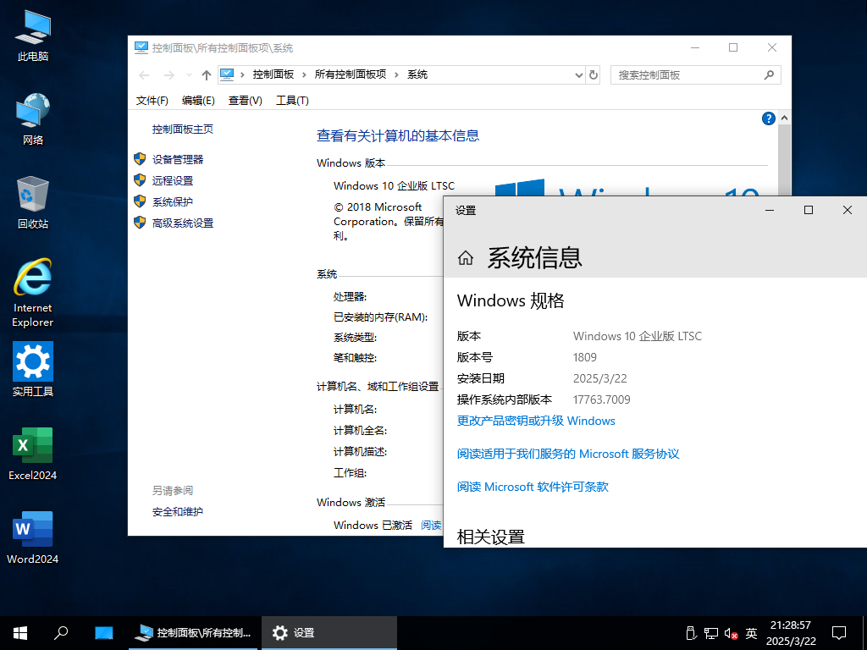Click 更改产品密钥或升级 Windows link
The width and height of the screenshot is (867, 650).
point(536,421)
